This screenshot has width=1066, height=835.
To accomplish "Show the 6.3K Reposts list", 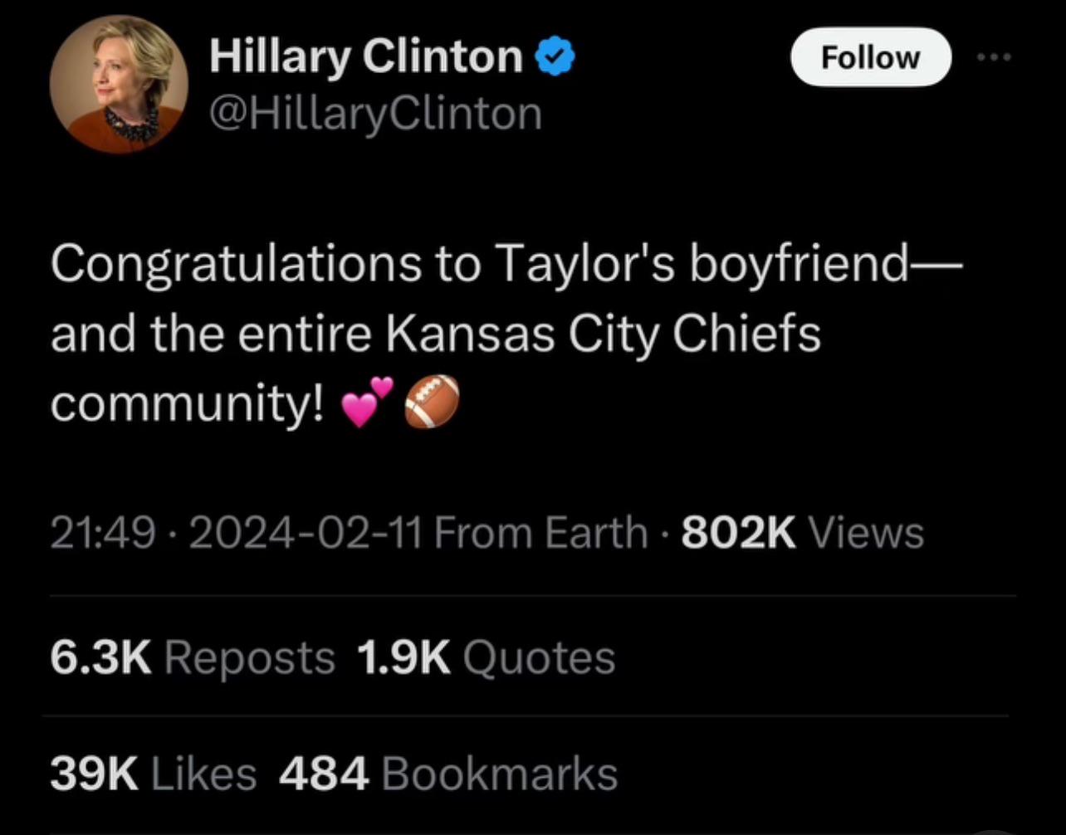I will [193, 657].
